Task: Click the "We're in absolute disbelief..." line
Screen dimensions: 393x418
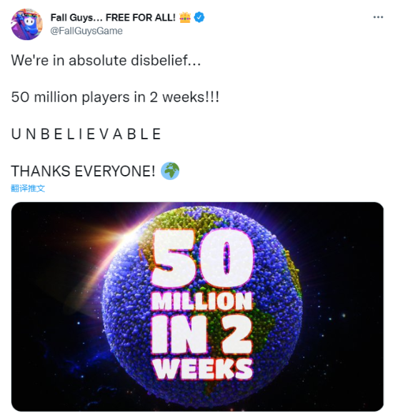Action: tap(106, 60)
